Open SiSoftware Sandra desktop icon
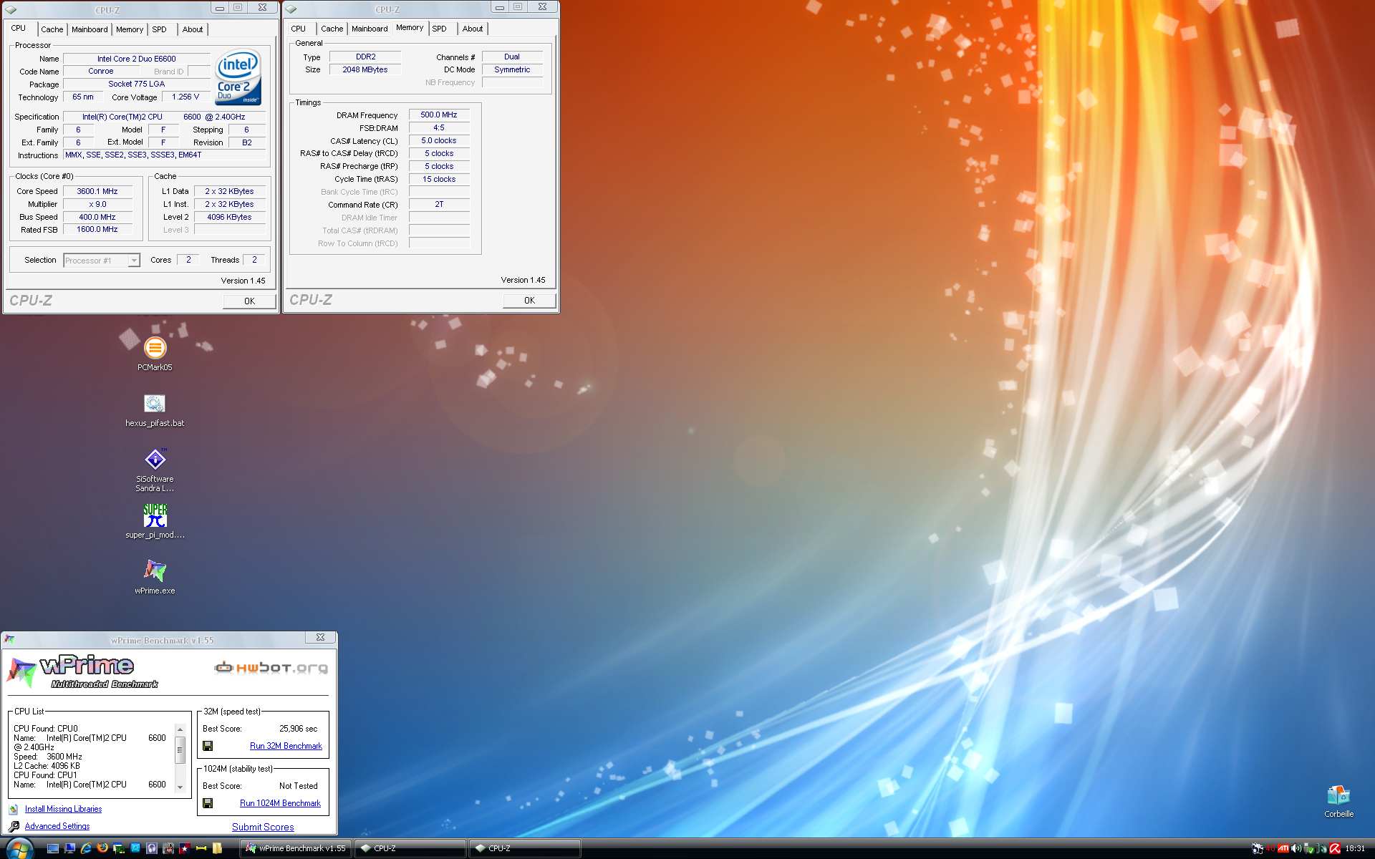This screenshot has width=1375, height=859. pyautogui.click(x=155, y=470)
